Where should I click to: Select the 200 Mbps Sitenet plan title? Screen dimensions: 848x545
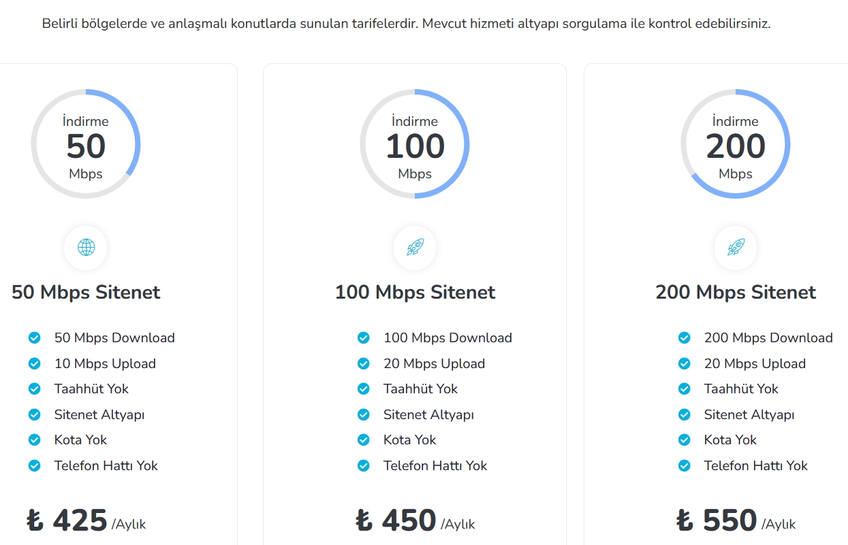pyautogui.click(x=736, y=293)
